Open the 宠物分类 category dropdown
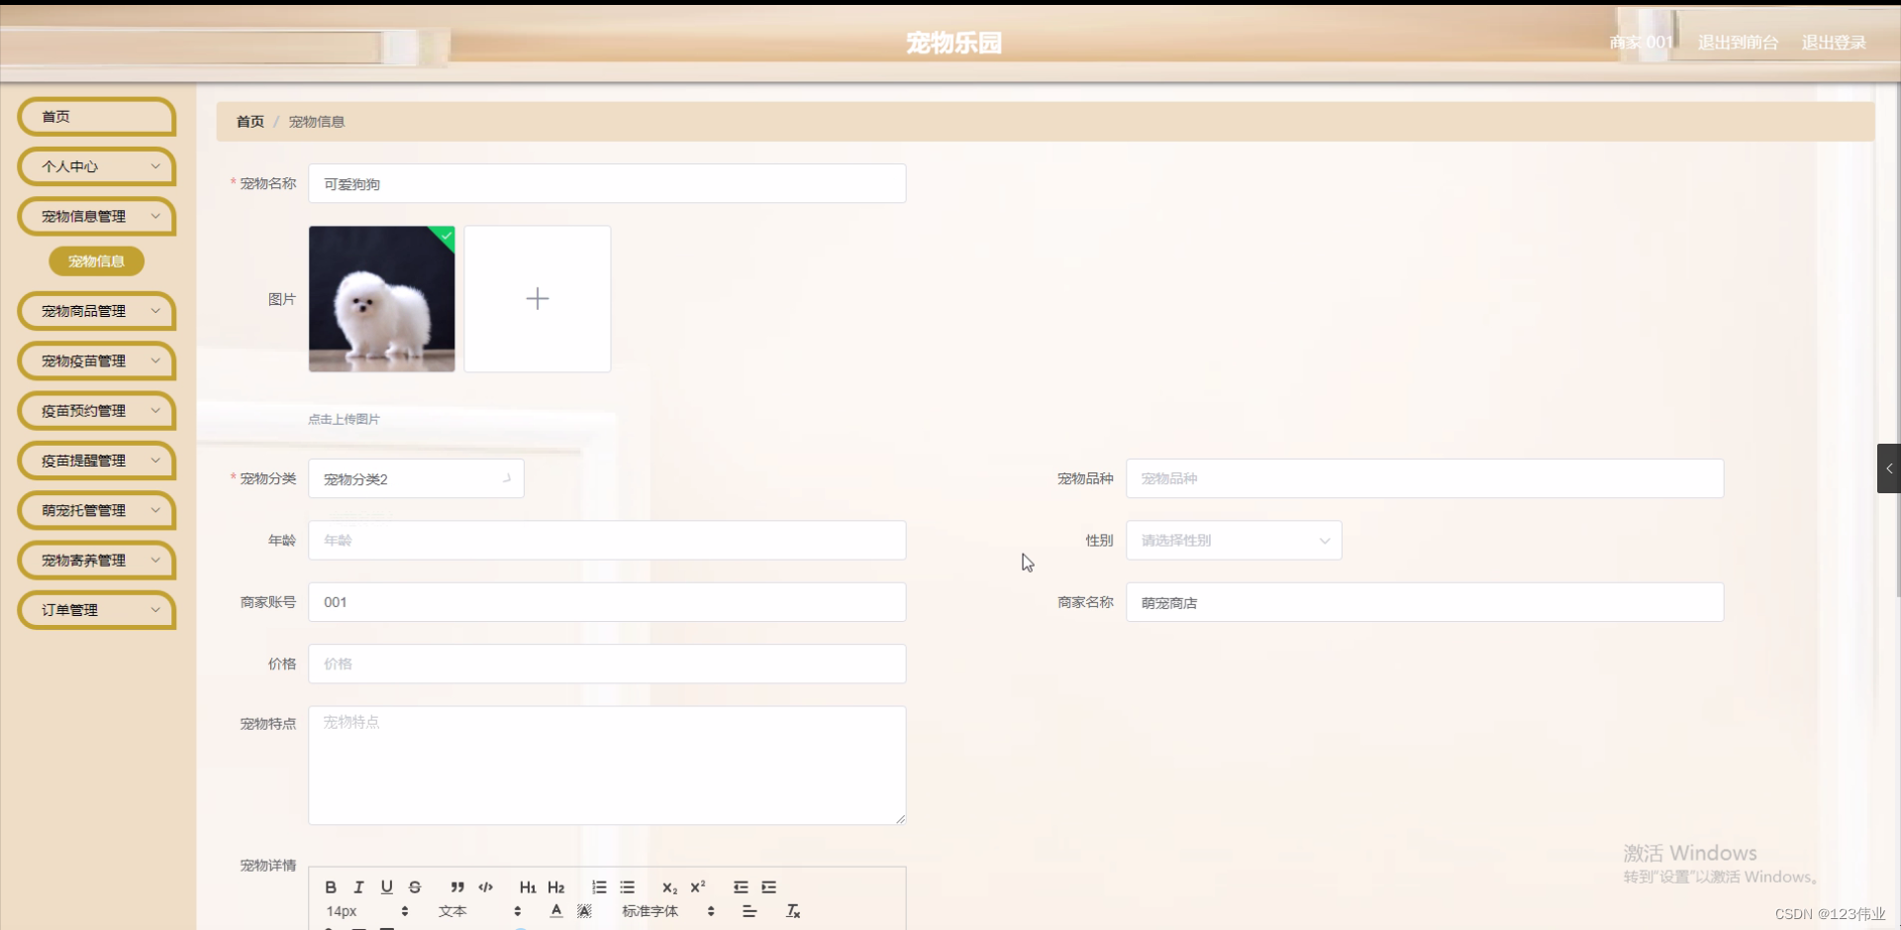The width and height of the screenshot is (1901, 930). [416, 478]
